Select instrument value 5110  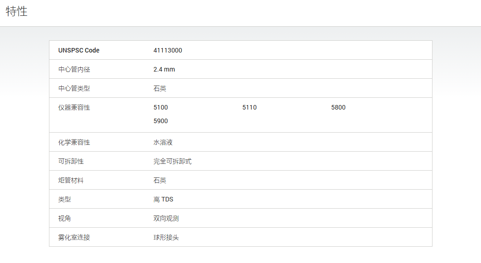coord(249,107)
